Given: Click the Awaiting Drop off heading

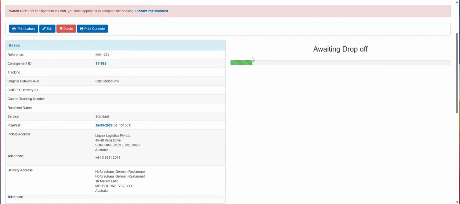Looking at the screenshot, I should click(340, 49).
